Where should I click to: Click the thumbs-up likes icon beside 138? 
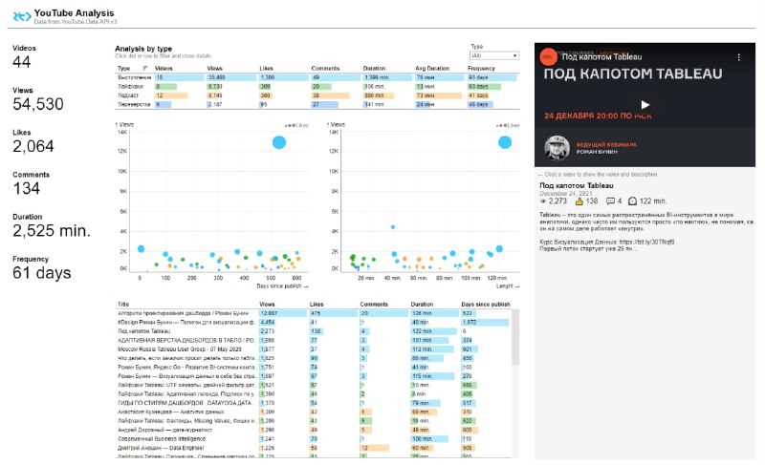tap(579, 201)
